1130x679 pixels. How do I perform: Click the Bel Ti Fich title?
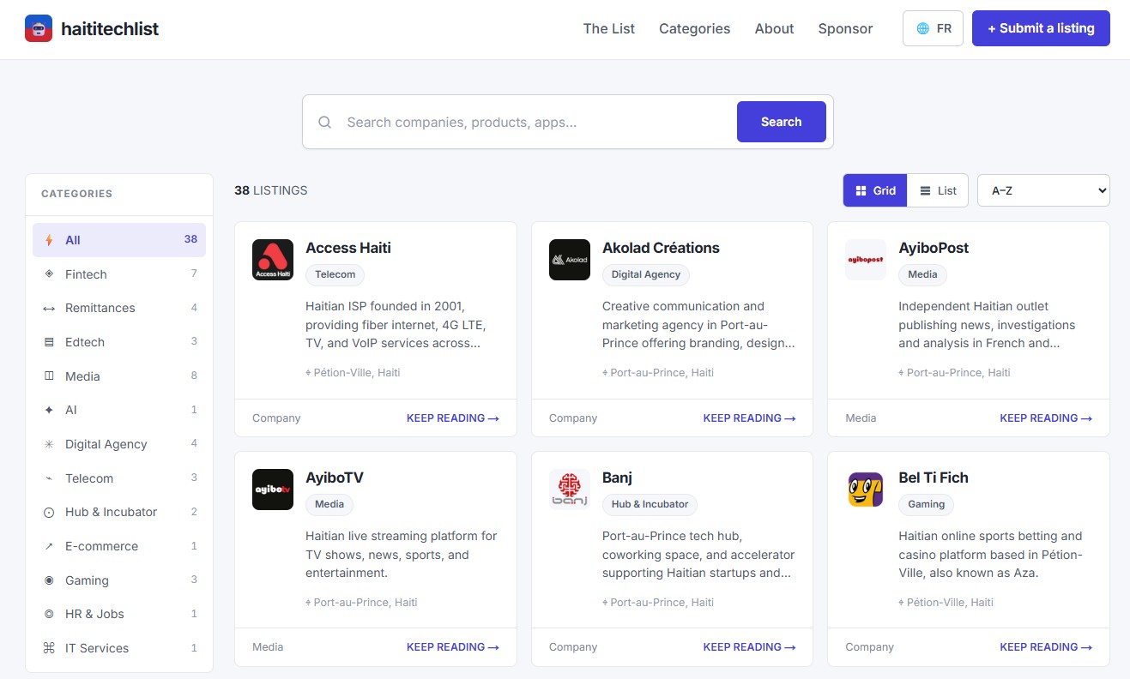point(934,478)
